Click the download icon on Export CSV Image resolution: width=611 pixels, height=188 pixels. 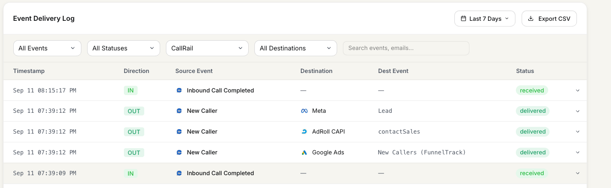(x=530, y=19)
